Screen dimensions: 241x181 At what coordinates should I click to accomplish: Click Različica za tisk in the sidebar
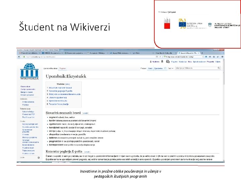[x=28, y=117]
